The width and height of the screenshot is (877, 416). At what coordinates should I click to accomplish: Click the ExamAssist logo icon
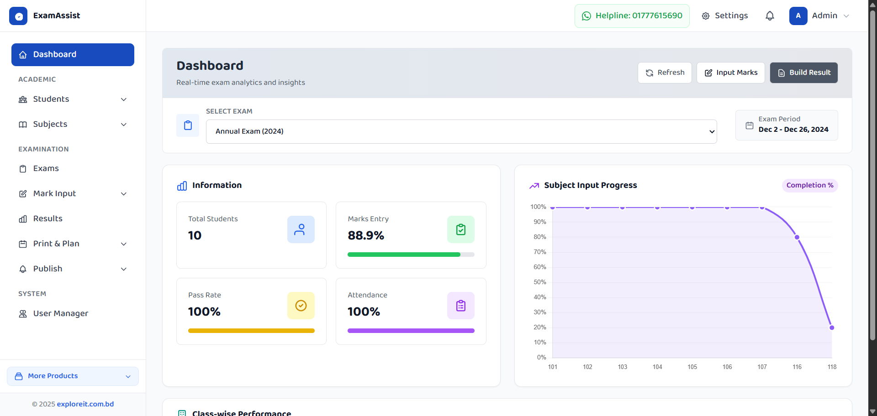pos(18,16)
